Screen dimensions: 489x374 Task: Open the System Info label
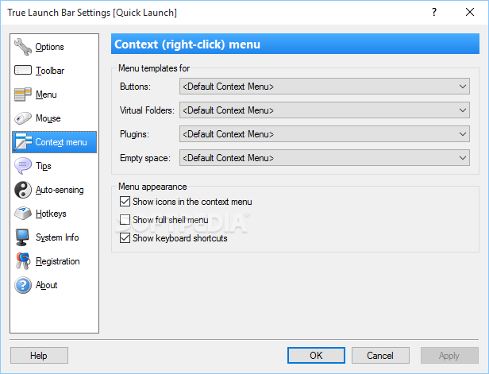(x=57, y=237)
